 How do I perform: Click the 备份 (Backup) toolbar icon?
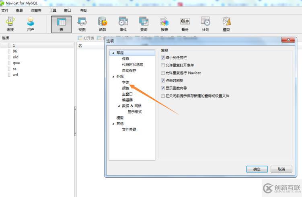(185, 24)
